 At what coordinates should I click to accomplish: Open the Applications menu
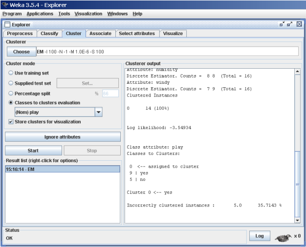tap(40, 14)
